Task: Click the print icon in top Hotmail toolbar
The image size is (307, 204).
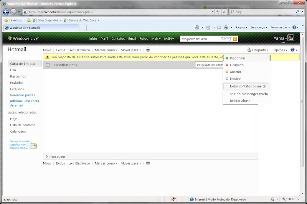Action: [x=148, y=50]
